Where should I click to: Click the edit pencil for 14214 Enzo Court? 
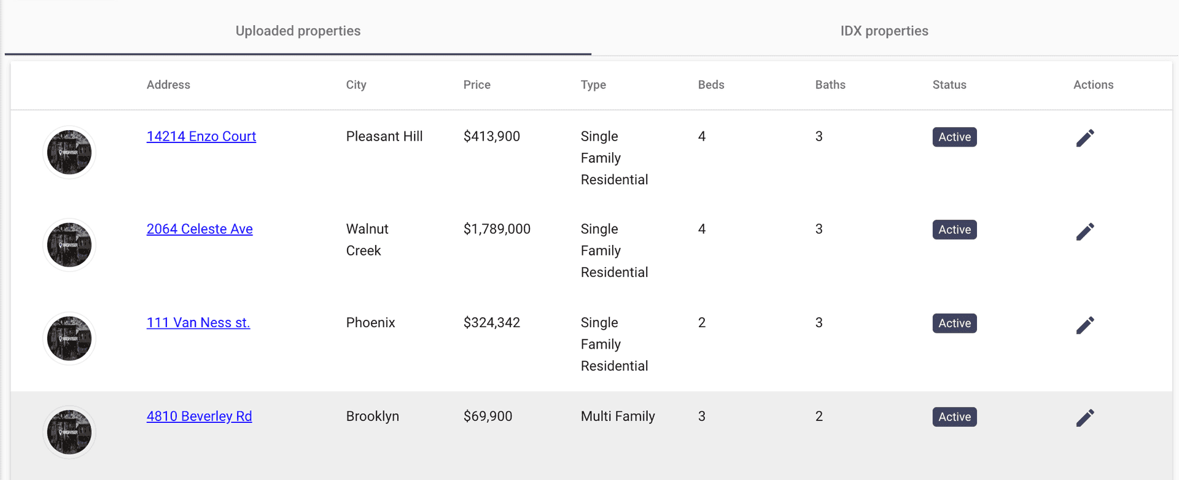pyautogui.click(x=1085, y=138)
